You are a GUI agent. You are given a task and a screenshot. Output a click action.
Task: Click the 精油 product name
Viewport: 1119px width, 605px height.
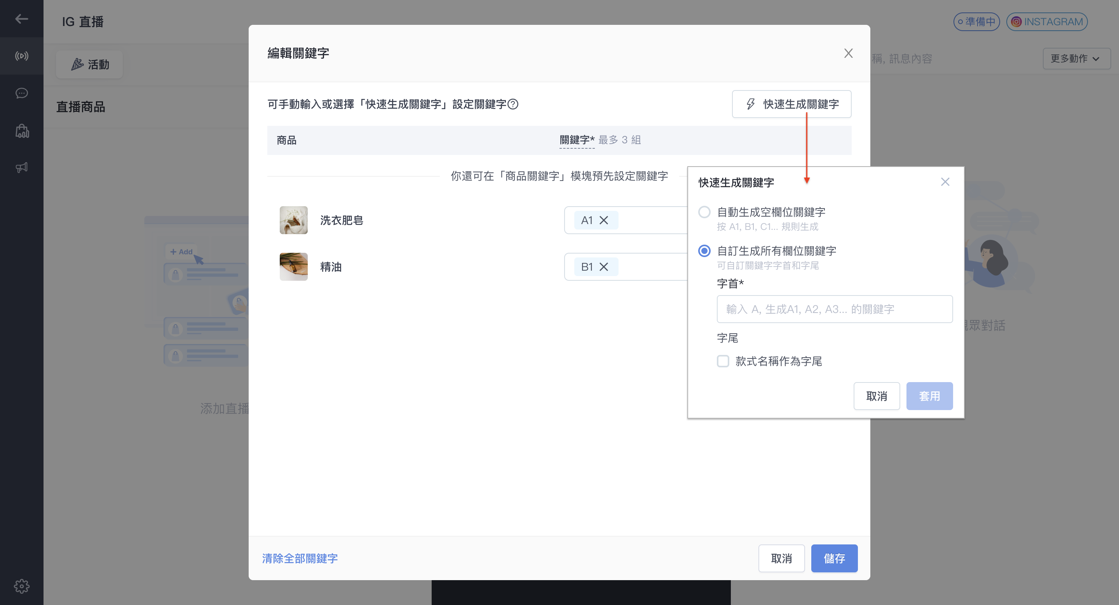coord(331,267)
